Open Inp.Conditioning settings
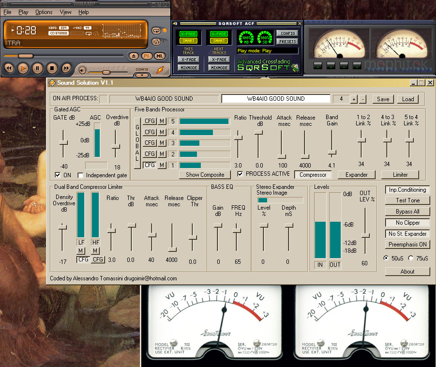Image resolution: width=436 pixels, height=367 pixels. pos(407,190)
